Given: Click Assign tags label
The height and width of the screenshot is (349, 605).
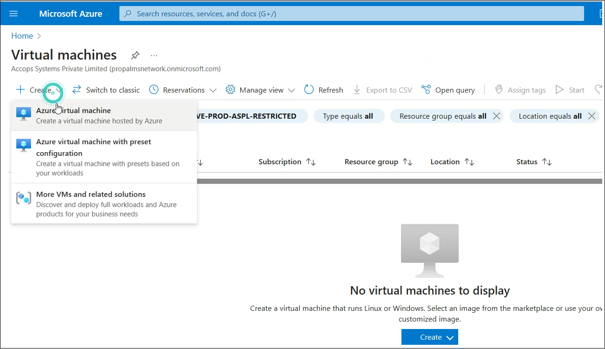Looking at the screenshot, I should pos(526,90).
